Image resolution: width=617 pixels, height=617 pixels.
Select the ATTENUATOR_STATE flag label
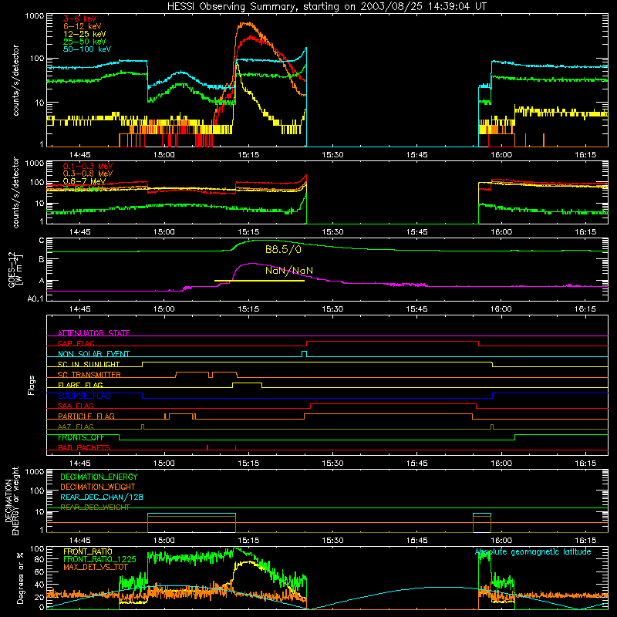(x=93, y=333)
